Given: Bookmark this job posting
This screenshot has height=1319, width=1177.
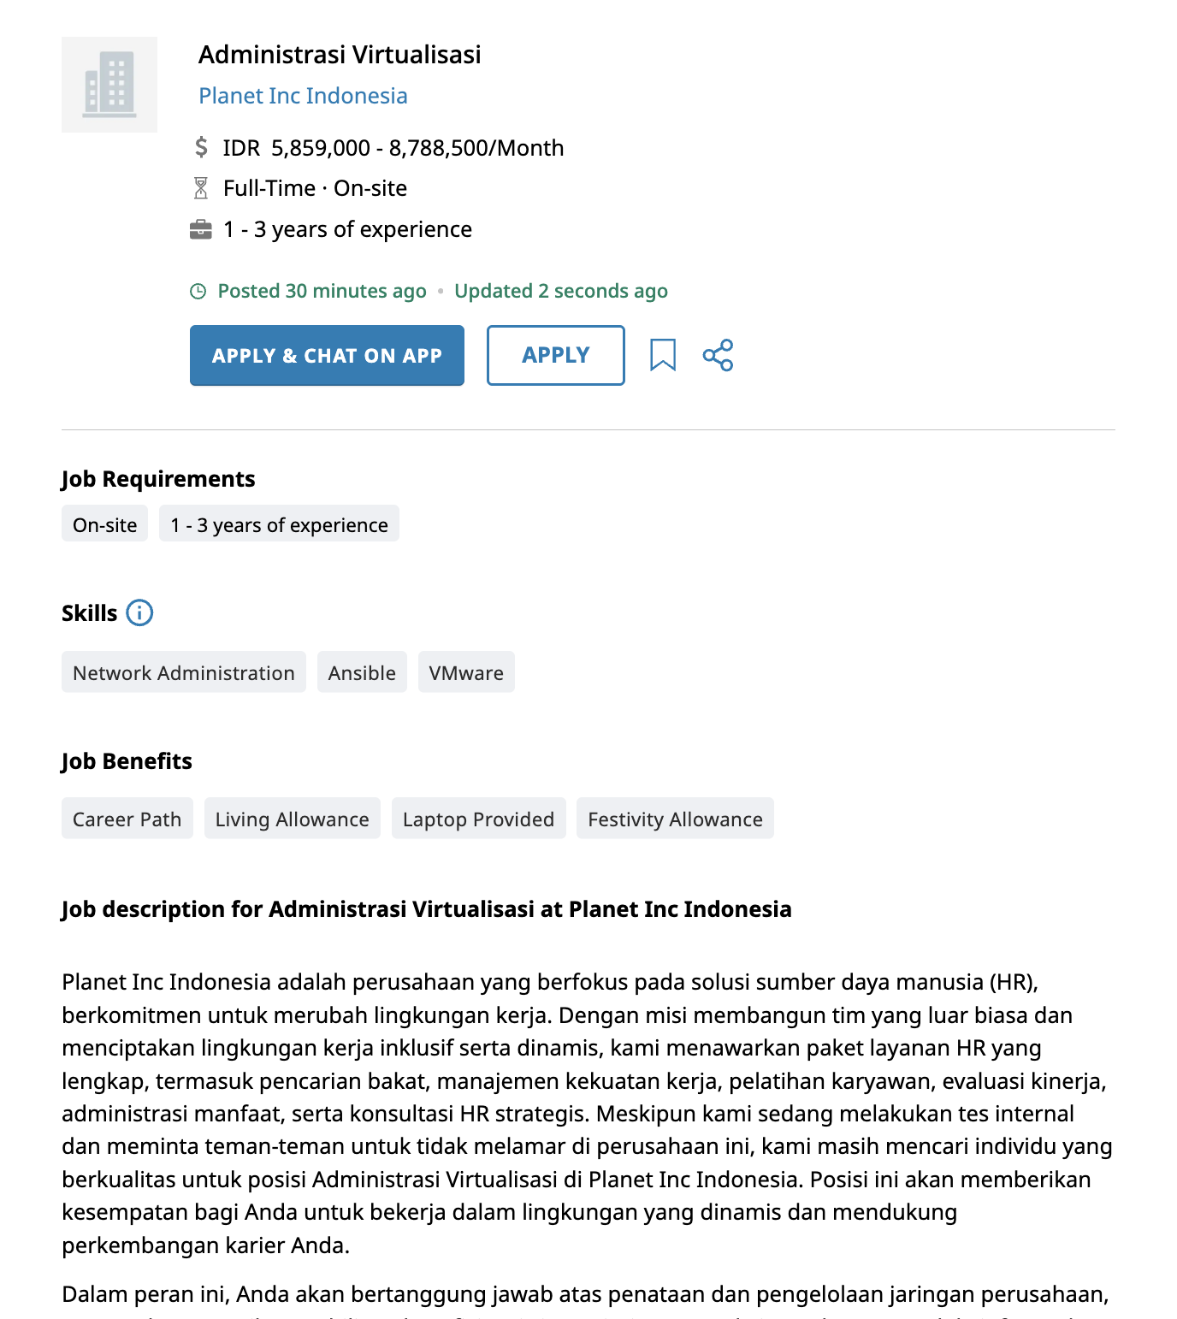Looking at the screenshot, I should tap(665, 355).
